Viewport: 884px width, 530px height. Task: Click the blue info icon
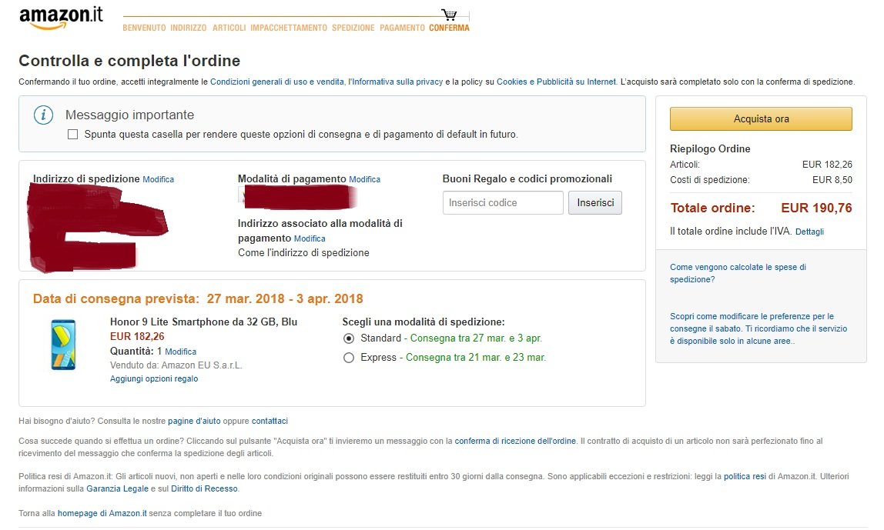[43, 115]
